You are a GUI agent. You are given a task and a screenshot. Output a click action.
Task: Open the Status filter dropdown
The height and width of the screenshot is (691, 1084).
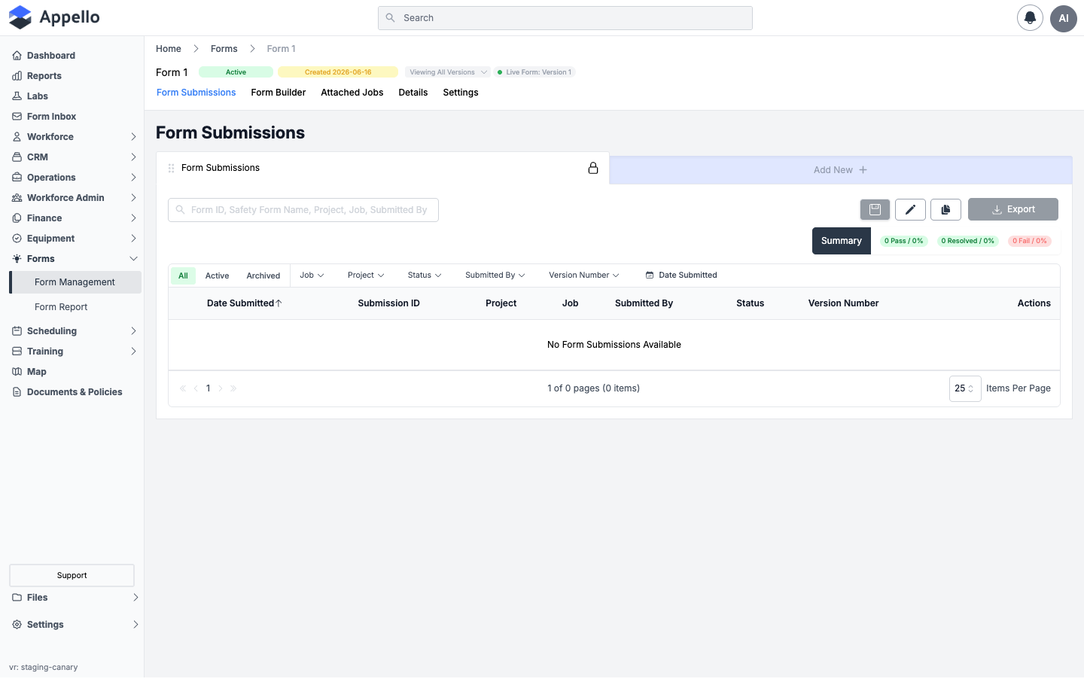tap(425, 275)
